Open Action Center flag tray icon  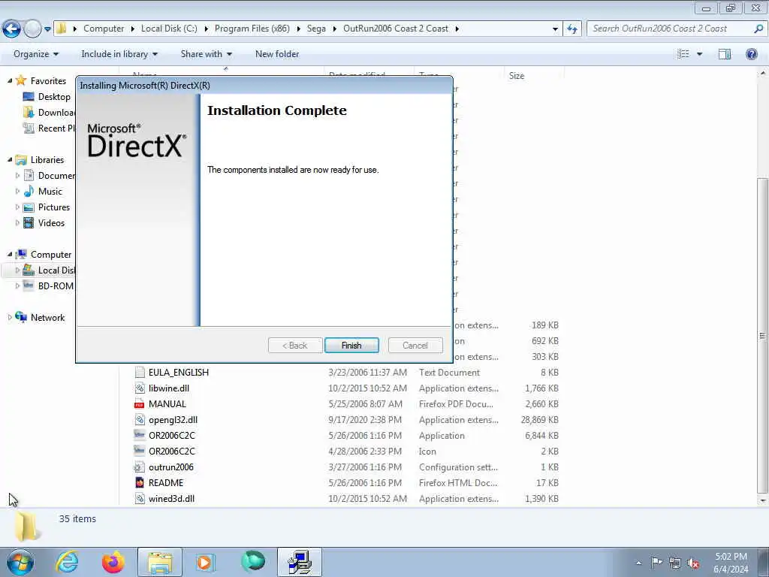tap(656, 563)
